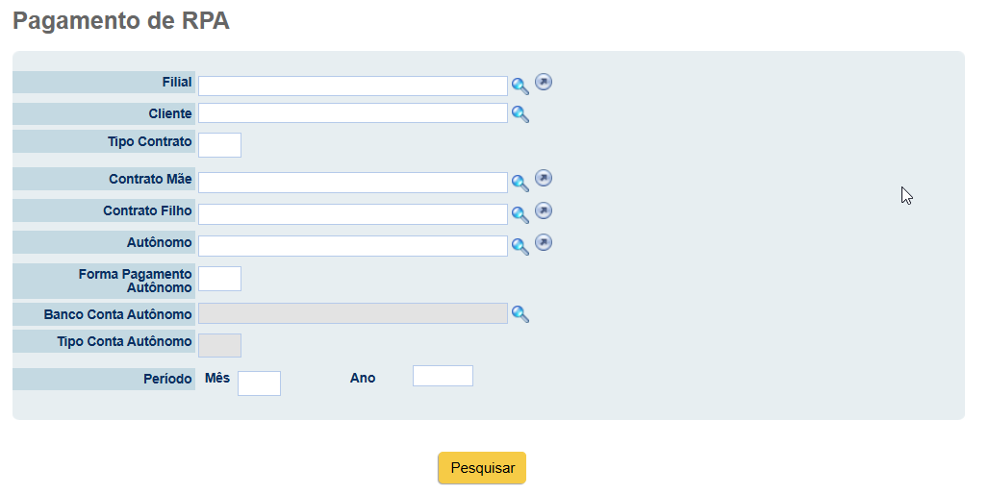The width and height of the screenshot is (989, 494).
Task: Click the Filial open-record arrow icon
Action: 544,82
